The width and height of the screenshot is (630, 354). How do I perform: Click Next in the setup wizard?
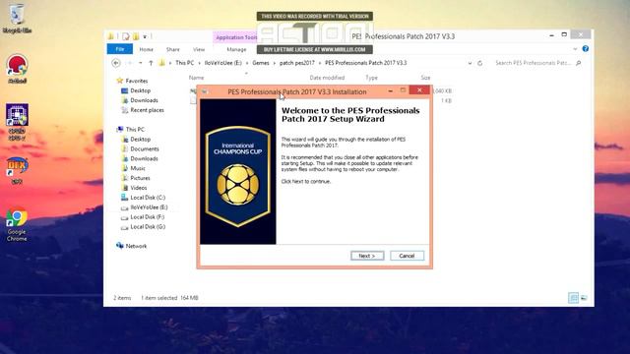[367, 256]
